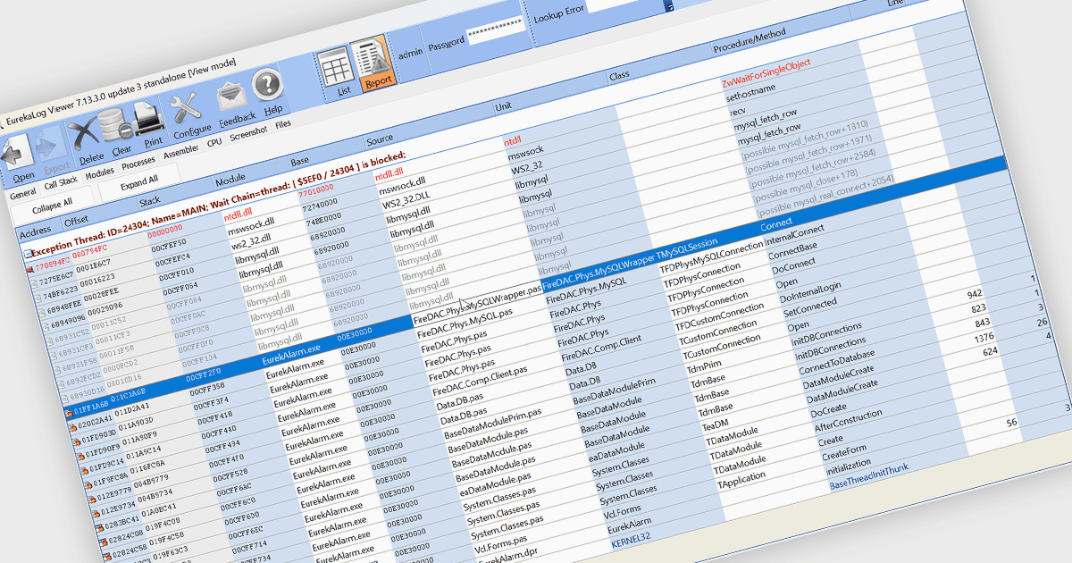Switch to List view icon

click(337, 69)
